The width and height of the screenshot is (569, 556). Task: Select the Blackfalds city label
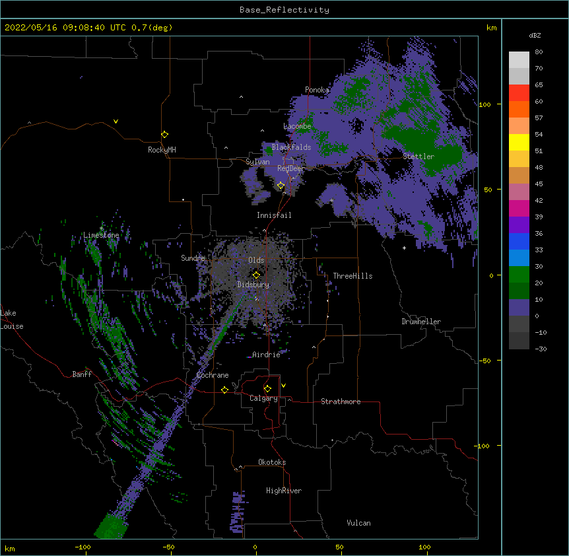pos(291,147)
